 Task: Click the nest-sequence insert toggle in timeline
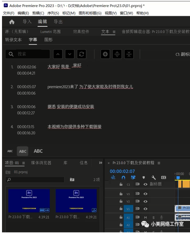[113, 177]
